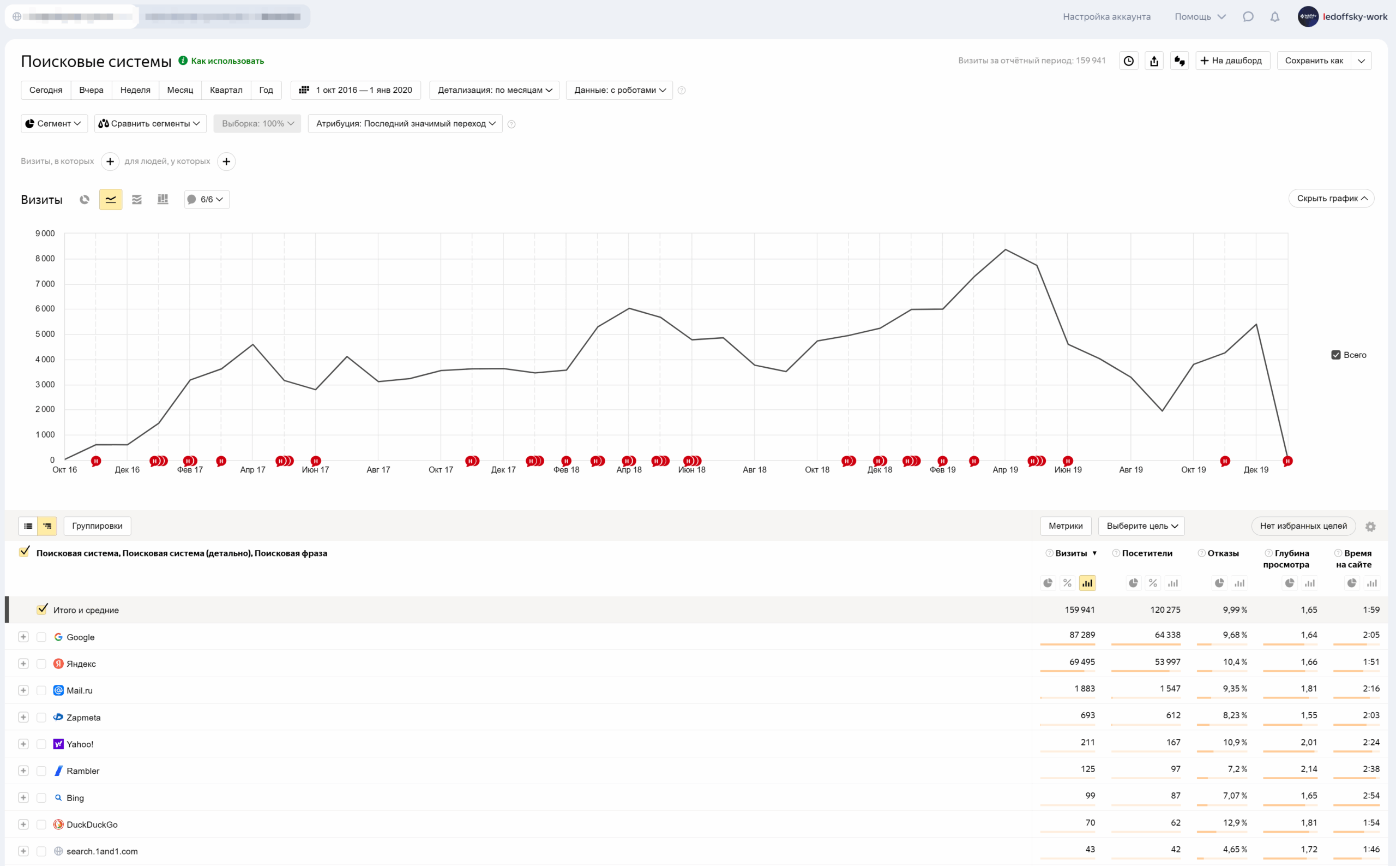Open the export report icon
Image resolution: width=1396 pixels, height=866 pixels.
pos(1154,61)
